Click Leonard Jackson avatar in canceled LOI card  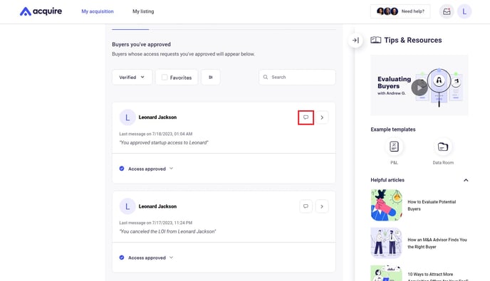pyautogui.click(x=127, y=206)
